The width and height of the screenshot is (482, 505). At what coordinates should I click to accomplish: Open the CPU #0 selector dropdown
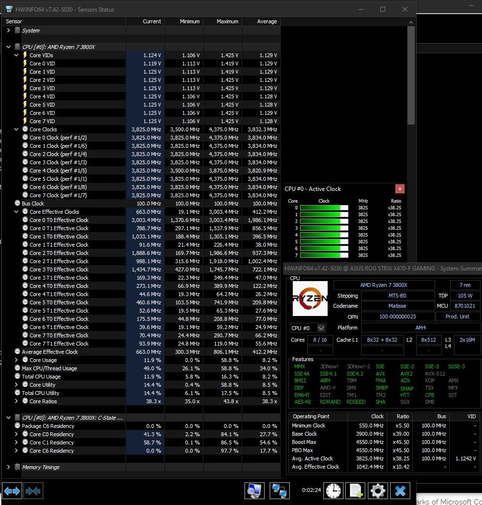click(308, 328)
